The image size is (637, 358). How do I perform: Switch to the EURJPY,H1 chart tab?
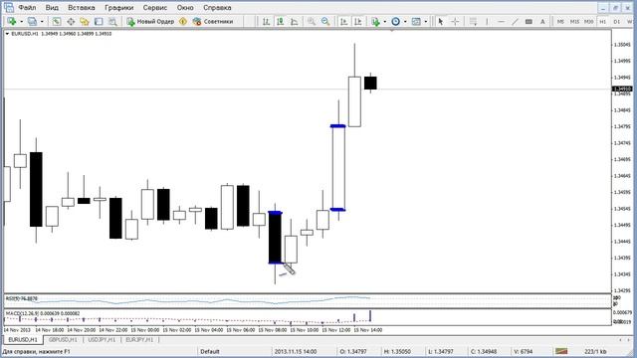click(139, 340)
